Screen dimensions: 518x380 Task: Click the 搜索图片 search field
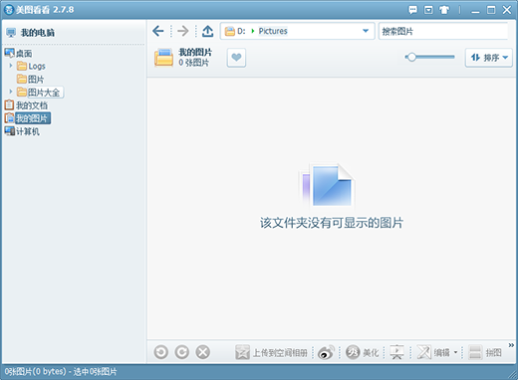pyautogui.click(x=443, y=31)
